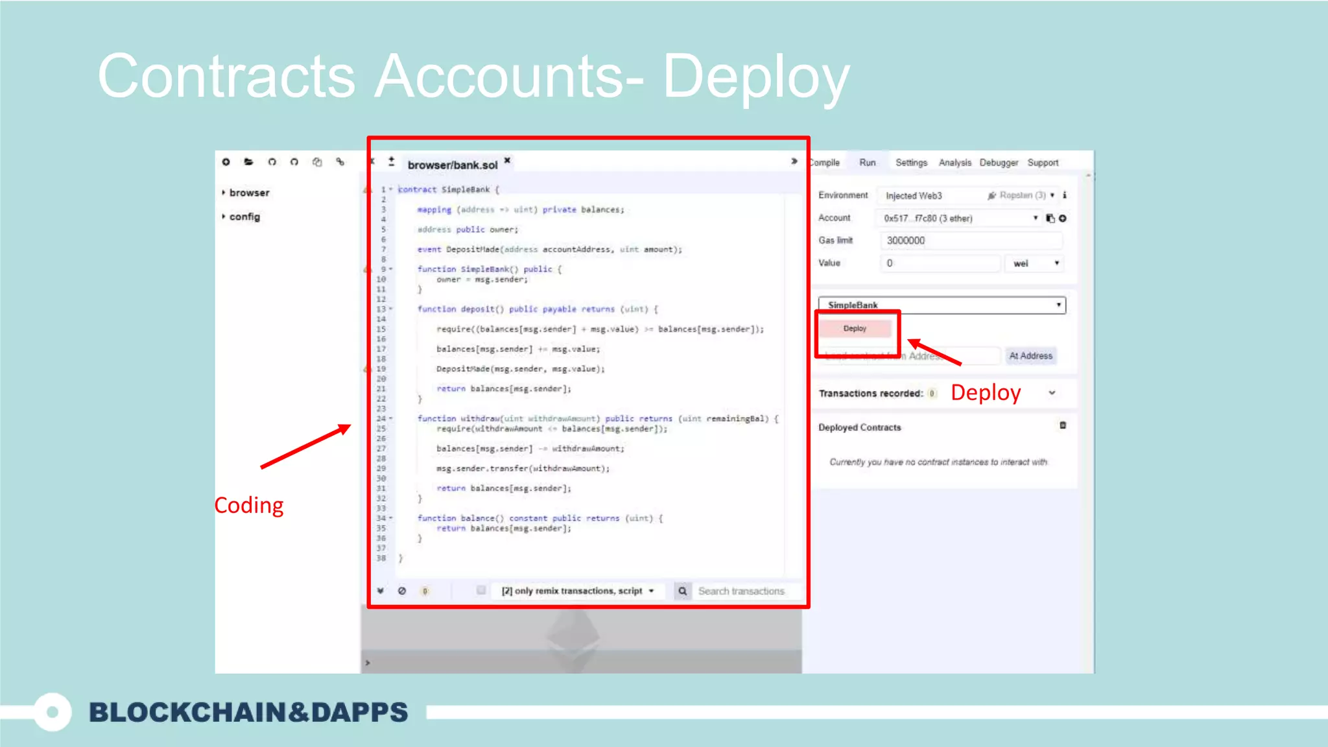Expand the Transactions recorded section chevron

pos(1052,393)
